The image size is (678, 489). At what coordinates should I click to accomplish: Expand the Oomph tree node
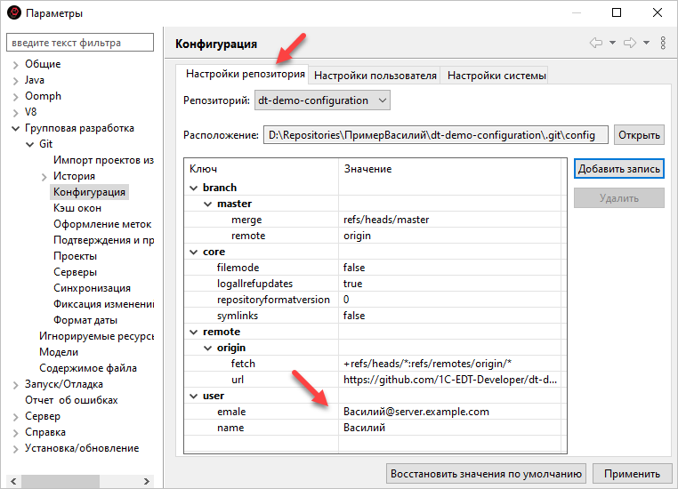(x=15, y=97)
